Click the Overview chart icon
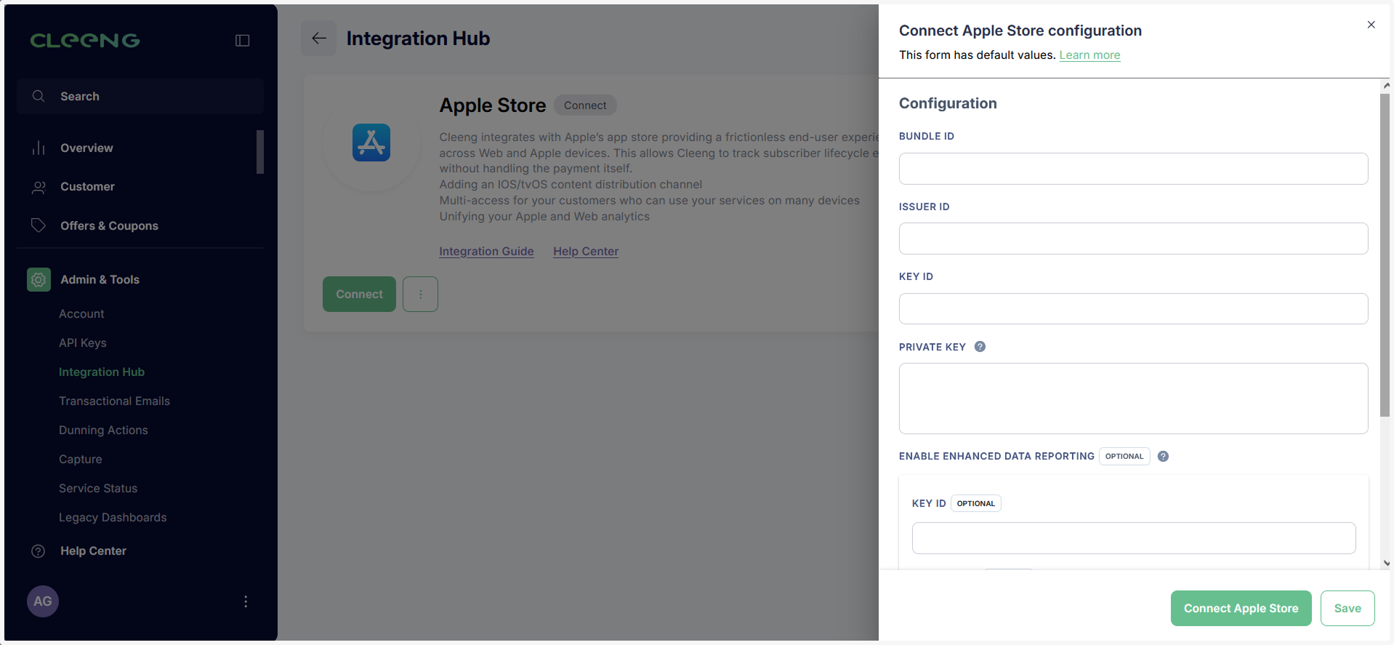1394x645 pixels. click(39, 148)
